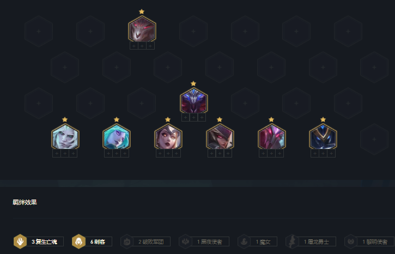Viewport: 395px width, 254px height.
Task: Click the 1 黎明使者 trait tag
Action: pyautogui.click(x=375, y=241)
